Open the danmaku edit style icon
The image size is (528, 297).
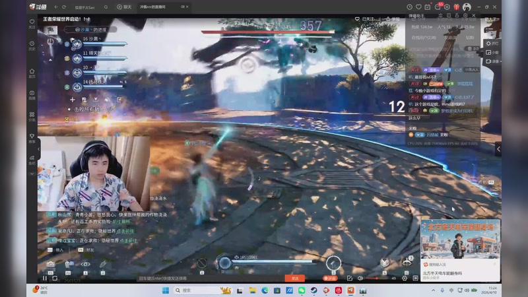[x=350, y=278]
